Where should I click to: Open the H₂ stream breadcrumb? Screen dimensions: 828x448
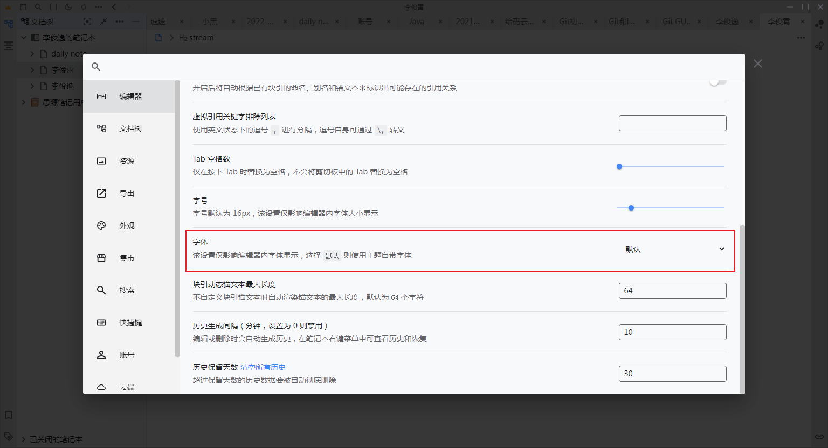196,37
